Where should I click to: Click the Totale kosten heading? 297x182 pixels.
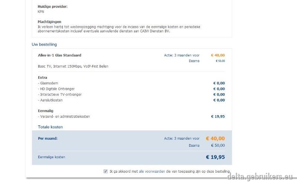point(51,127)
